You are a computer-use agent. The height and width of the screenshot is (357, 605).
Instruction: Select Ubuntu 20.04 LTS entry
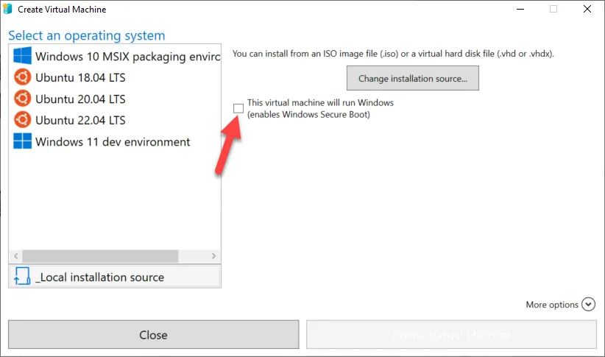115,99
